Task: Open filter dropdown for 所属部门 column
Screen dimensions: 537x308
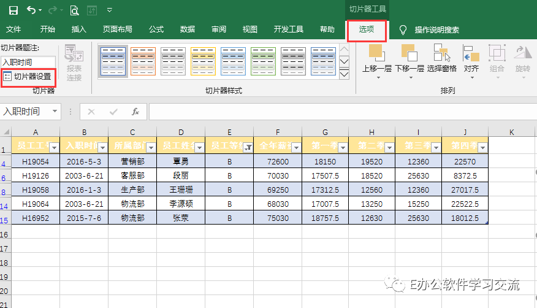Action: click(151, 148)
